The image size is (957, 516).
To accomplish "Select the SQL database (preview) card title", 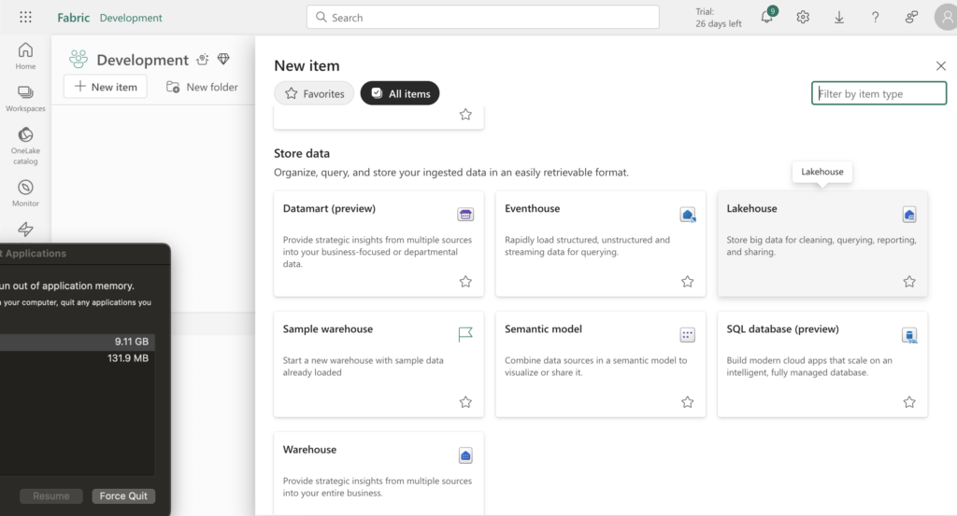I will 782,329.
